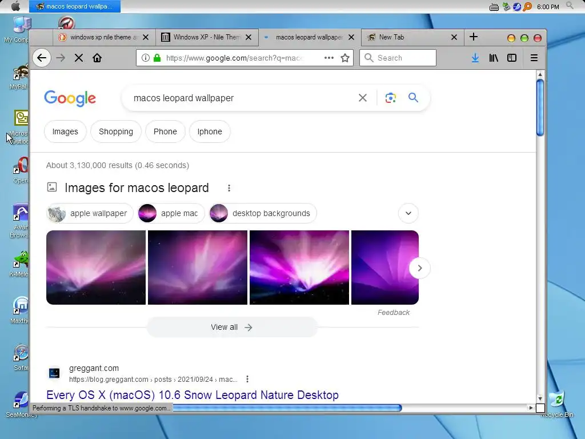
Task: Choose the apple wallpaper chip
Action: 90,213
